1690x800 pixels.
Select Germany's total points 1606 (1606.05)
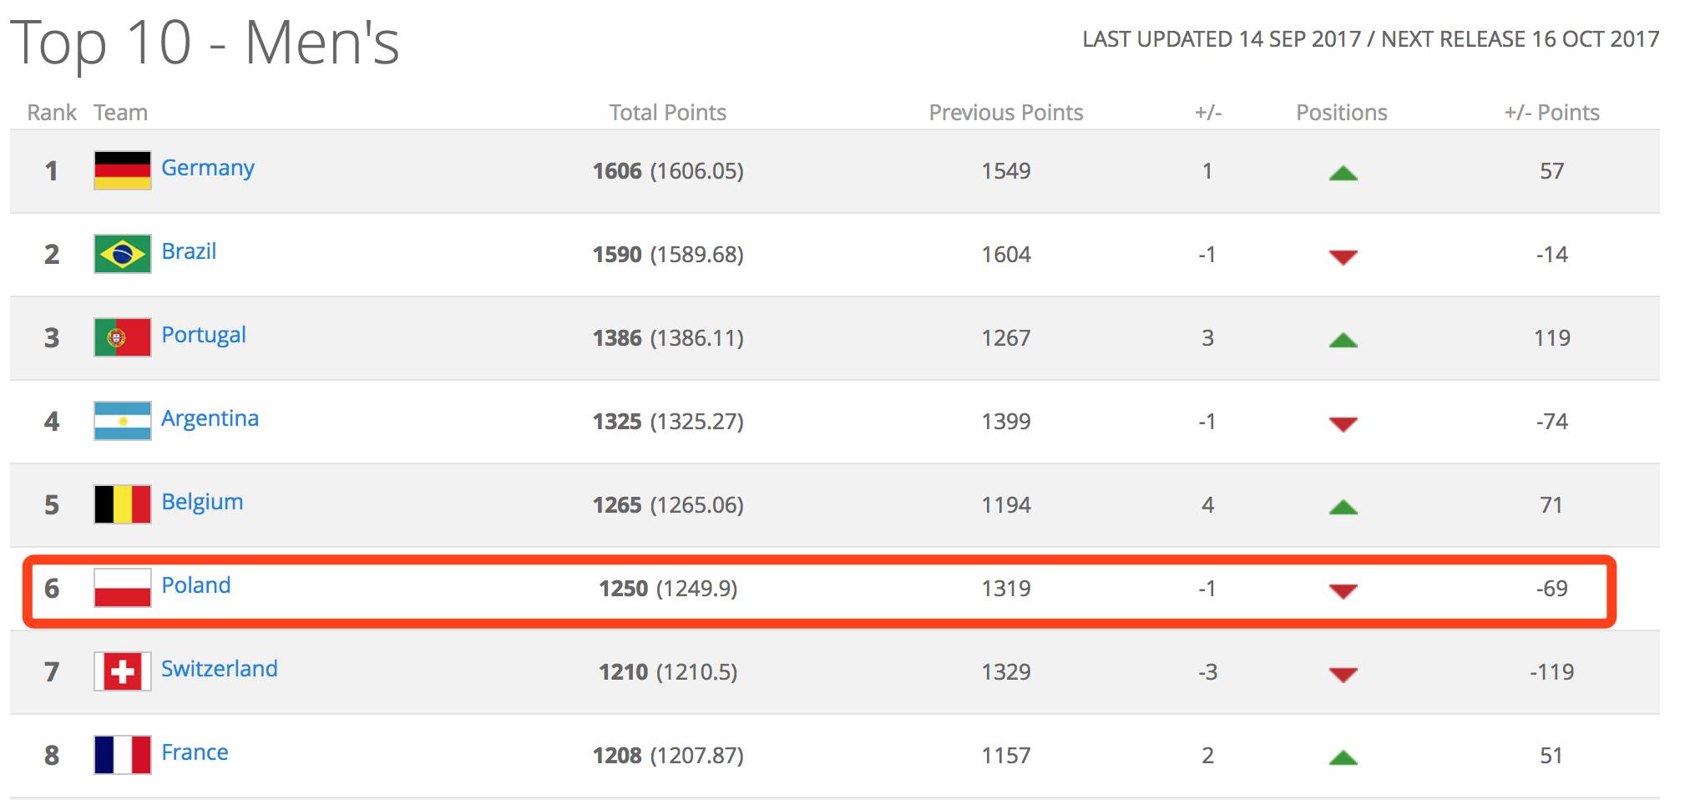[x=668, y=171]
